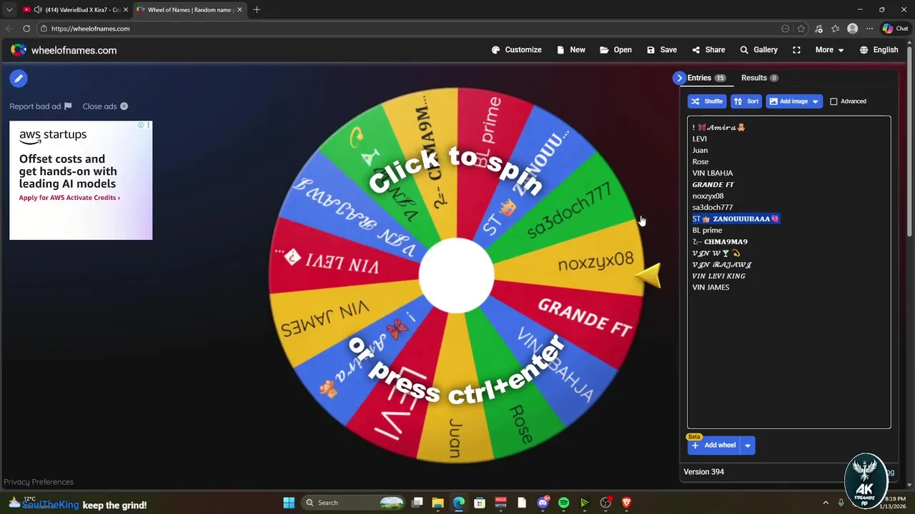Open a saved wheel via Open
The image size is (915, 514).
click(x=615, y=50)
